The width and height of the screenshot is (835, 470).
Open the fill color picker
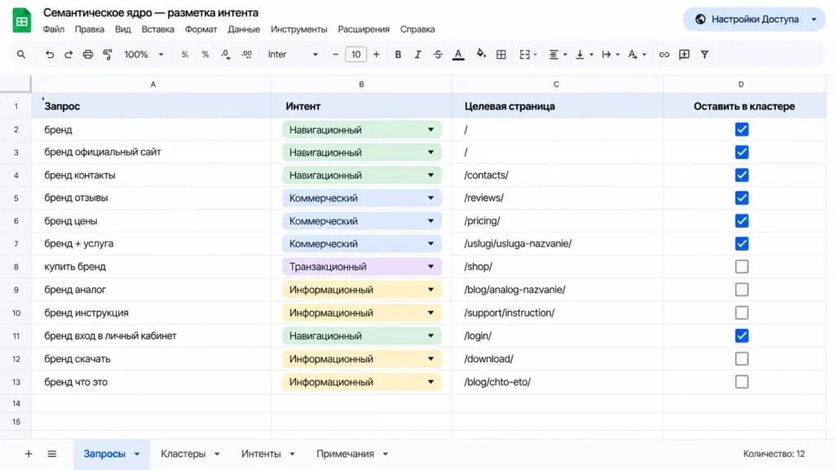point(481,54)
